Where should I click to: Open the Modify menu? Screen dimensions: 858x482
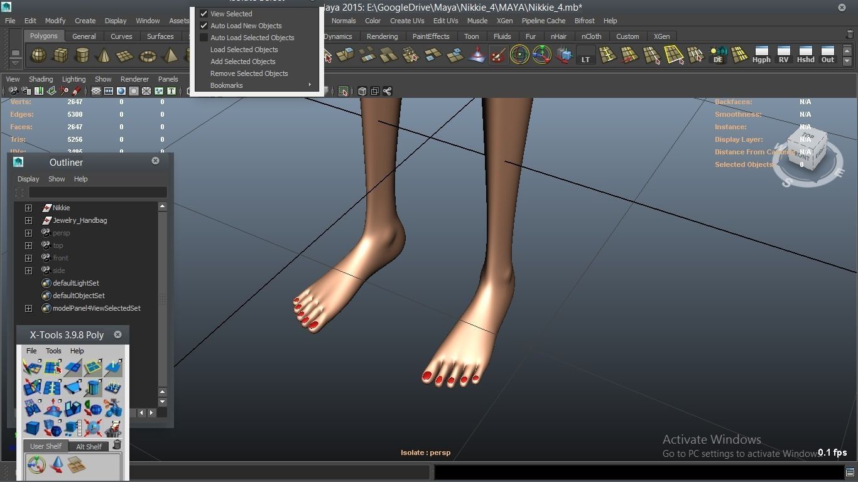55,21
